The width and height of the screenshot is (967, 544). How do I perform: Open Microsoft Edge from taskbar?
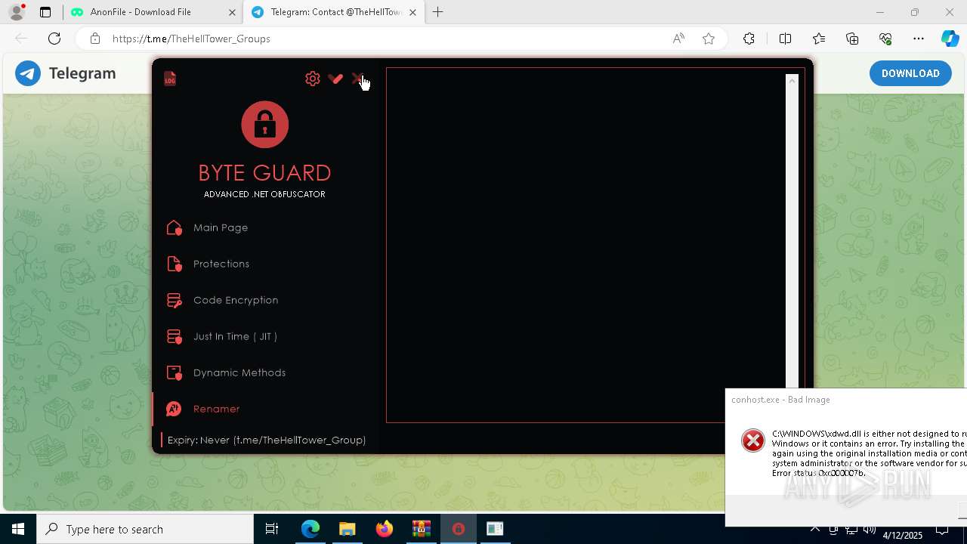click(310, 529)
